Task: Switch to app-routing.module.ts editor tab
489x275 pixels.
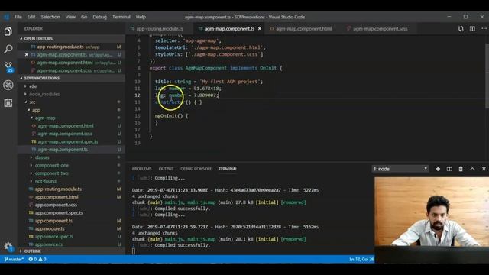Action: [159, 29]
